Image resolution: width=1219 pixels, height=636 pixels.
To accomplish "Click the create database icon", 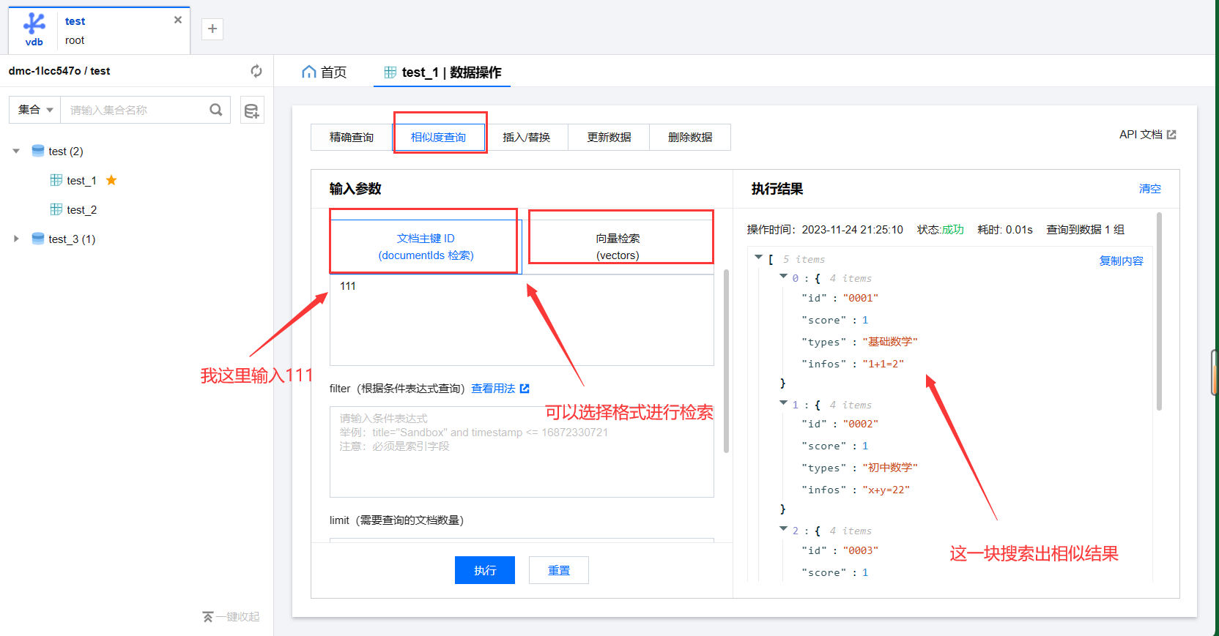I will point(252,111).
